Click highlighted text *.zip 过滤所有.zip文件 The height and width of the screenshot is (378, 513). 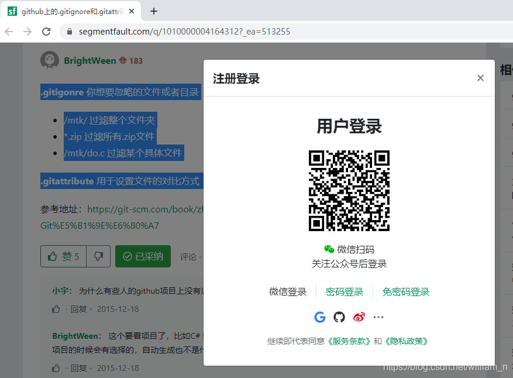(110, 136)
